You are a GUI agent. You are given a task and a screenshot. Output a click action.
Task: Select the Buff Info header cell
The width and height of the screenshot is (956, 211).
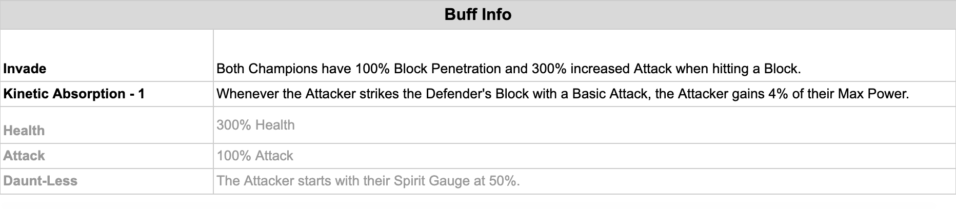coord(478,14)
